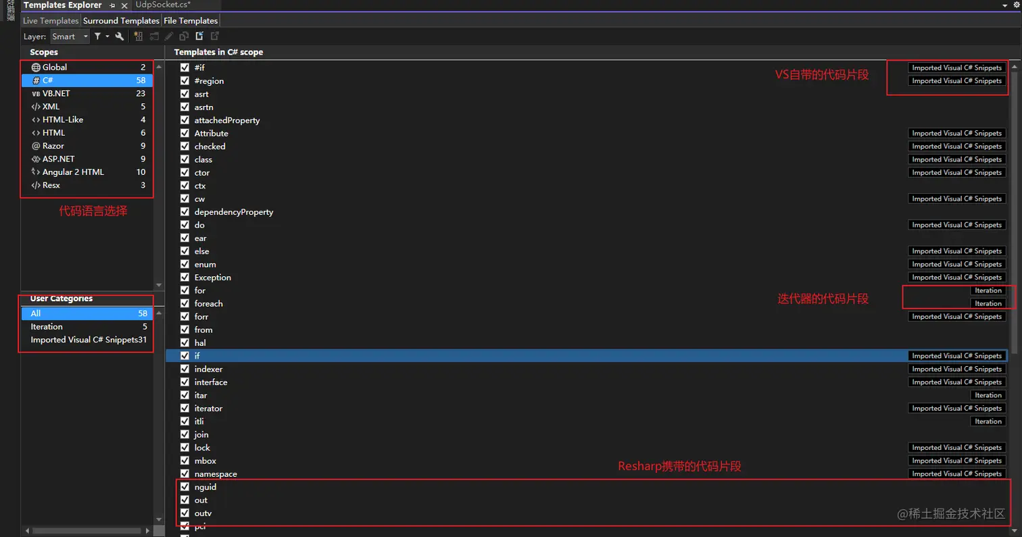
Task: Open the window list dropdown arrow at top right
Action: [1005, 5]
